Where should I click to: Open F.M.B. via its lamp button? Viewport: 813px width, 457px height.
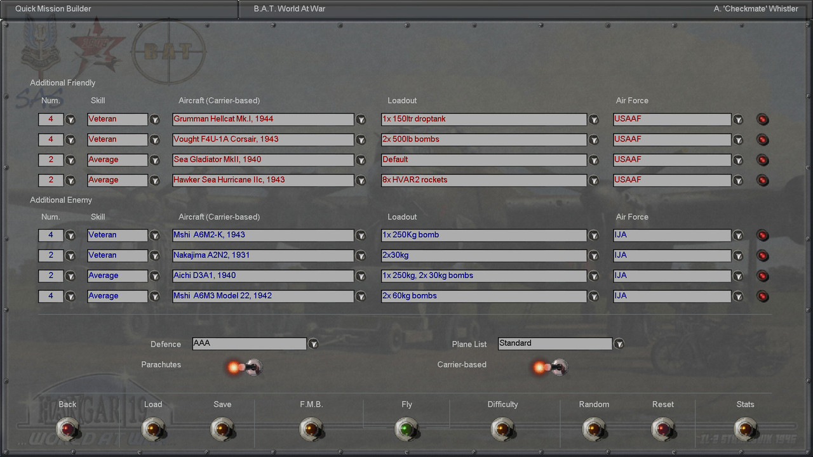pyautogui.click(x=311, y=429)
